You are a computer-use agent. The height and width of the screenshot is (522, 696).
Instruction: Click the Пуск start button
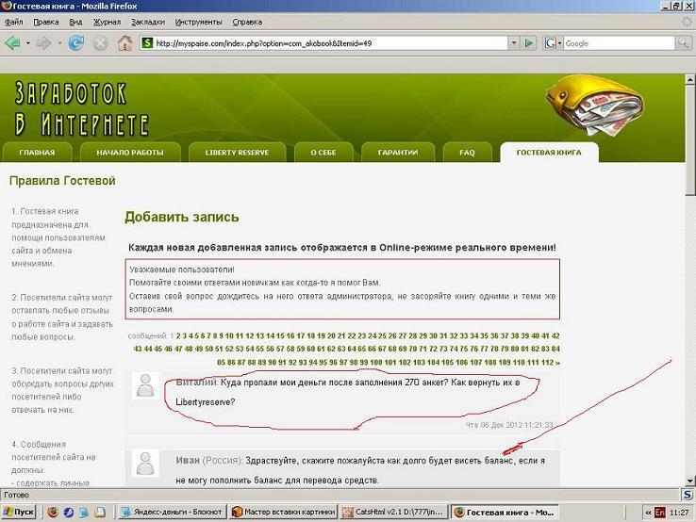(20, 512)
